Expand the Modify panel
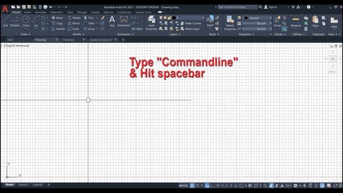 [78, 34]
